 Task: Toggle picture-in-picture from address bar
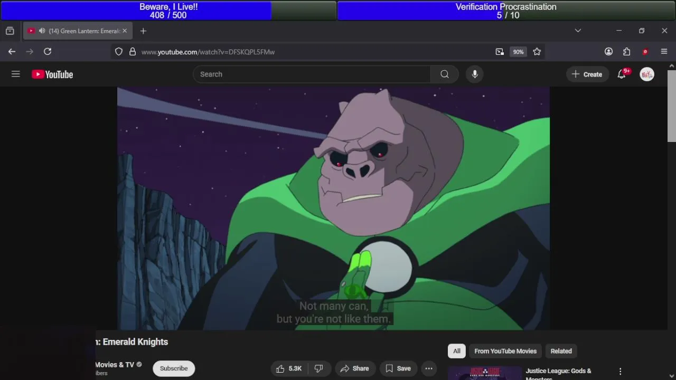[x=500, y=52]
